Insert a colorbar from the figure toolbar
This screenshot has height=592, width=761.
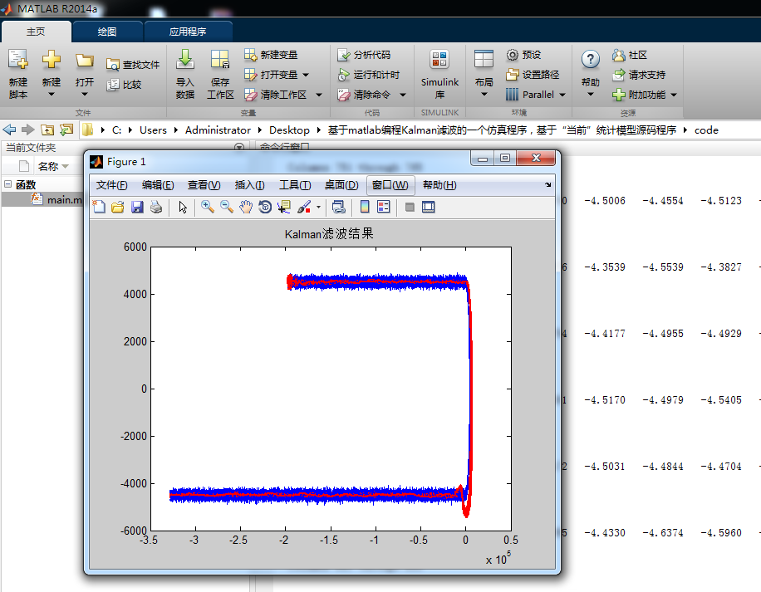point(365,207)
